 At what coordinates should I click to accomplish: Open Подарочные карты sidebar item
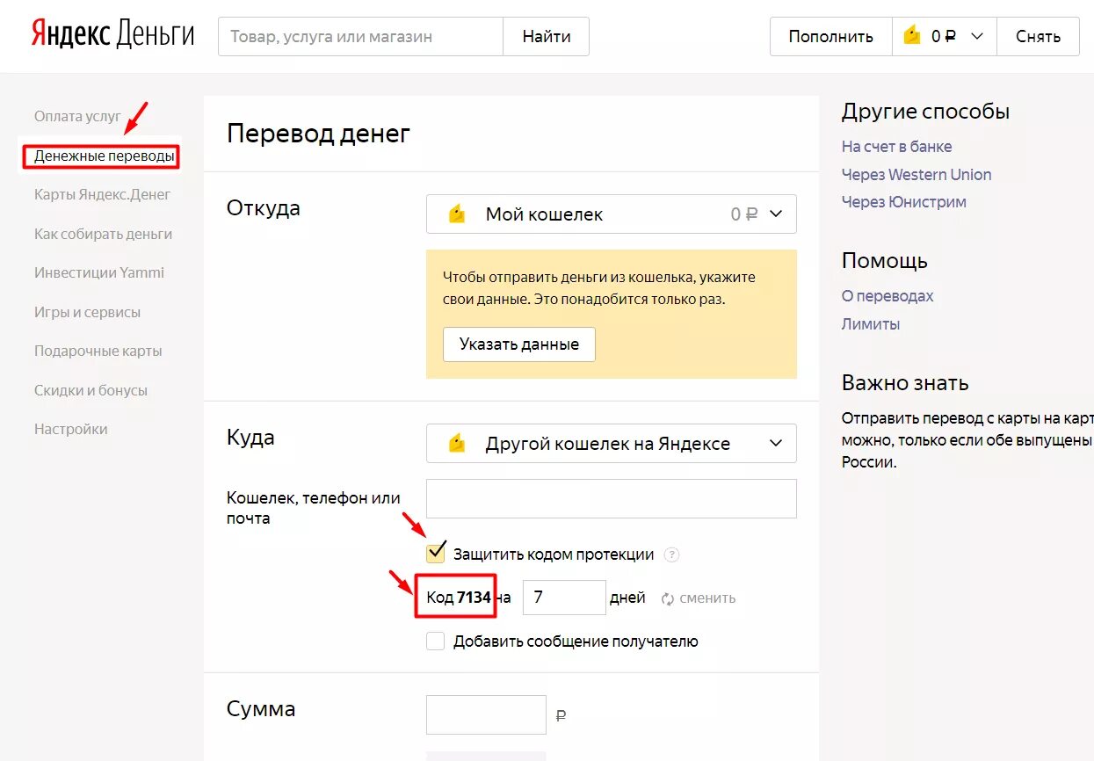(x=98, y=351)
